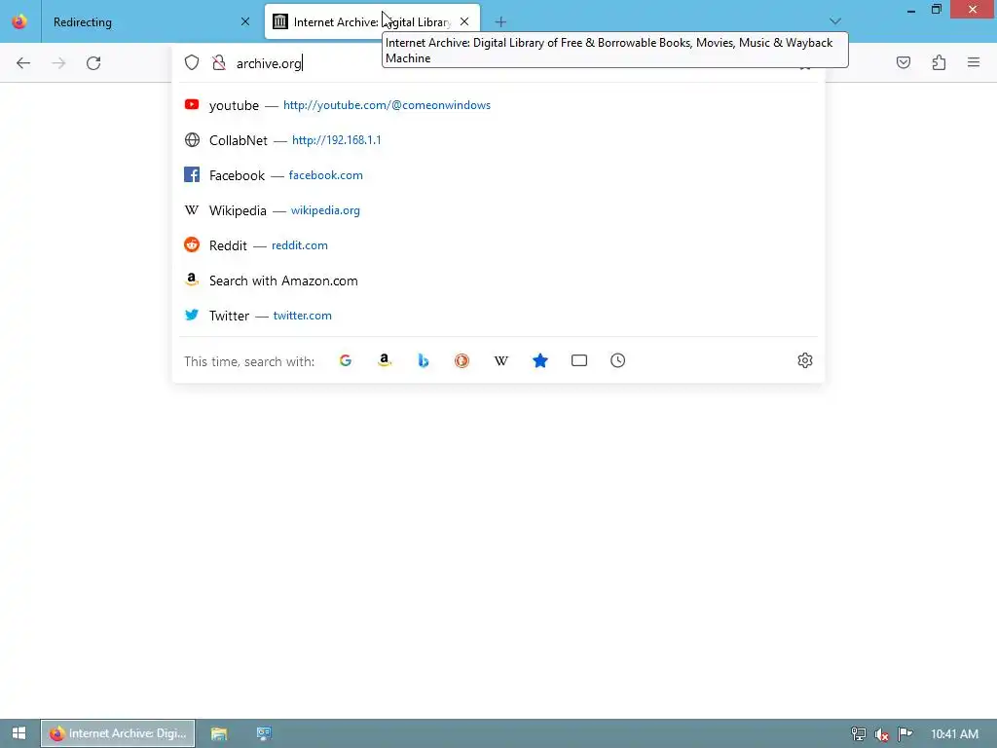
Task: Go back using the back arrow
Action: tap(23, 63)
